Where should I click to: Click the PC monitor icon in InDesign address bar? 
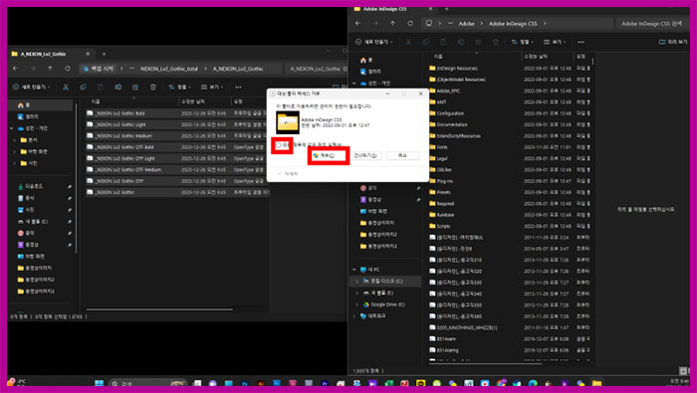428,23
